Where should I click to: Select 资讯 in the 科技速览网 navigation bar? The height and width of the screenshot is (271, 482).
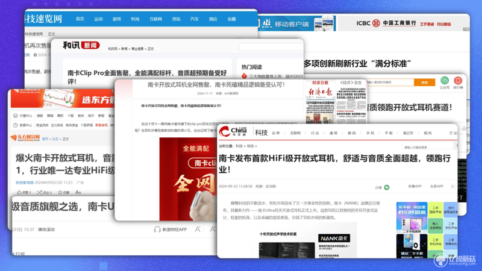[x=176, y=19]
